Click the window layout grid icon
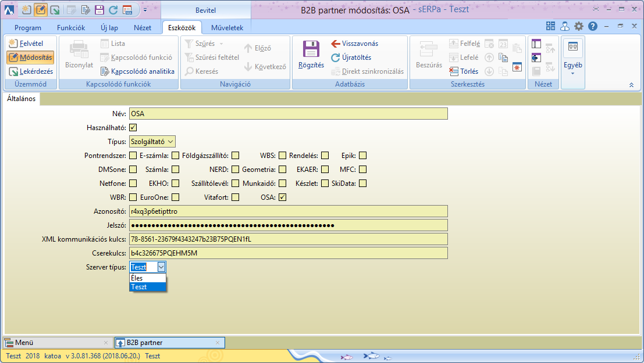 click(551, 26)
